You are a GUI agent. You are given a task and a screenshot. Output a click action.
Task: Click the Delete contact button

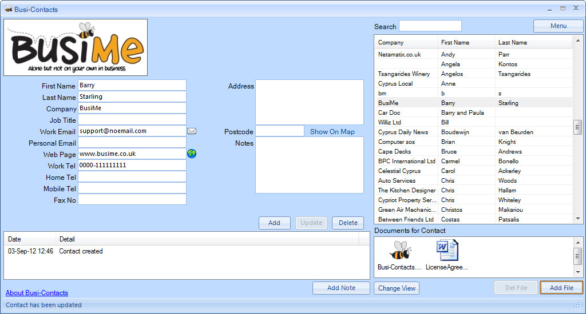tap(348, 223)
